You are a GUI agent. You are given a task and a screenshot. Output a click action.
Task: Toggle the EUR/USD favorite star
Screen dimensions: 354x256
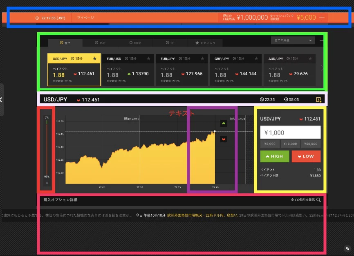click(x=148, y=58)
